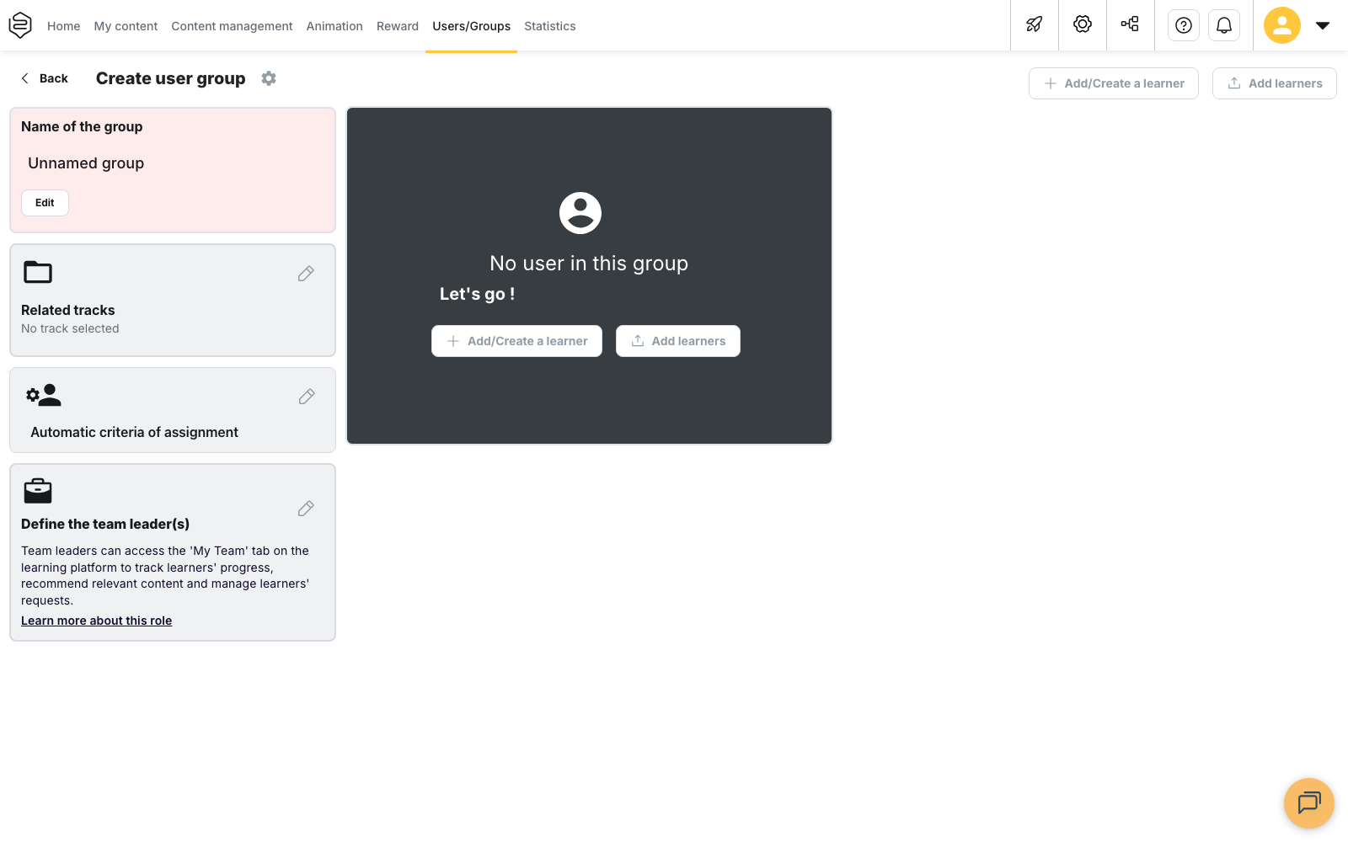The height and width of the screenshot is (842, 1348).
Task: Click the Create user group title
Action: [x=171, y=78]
